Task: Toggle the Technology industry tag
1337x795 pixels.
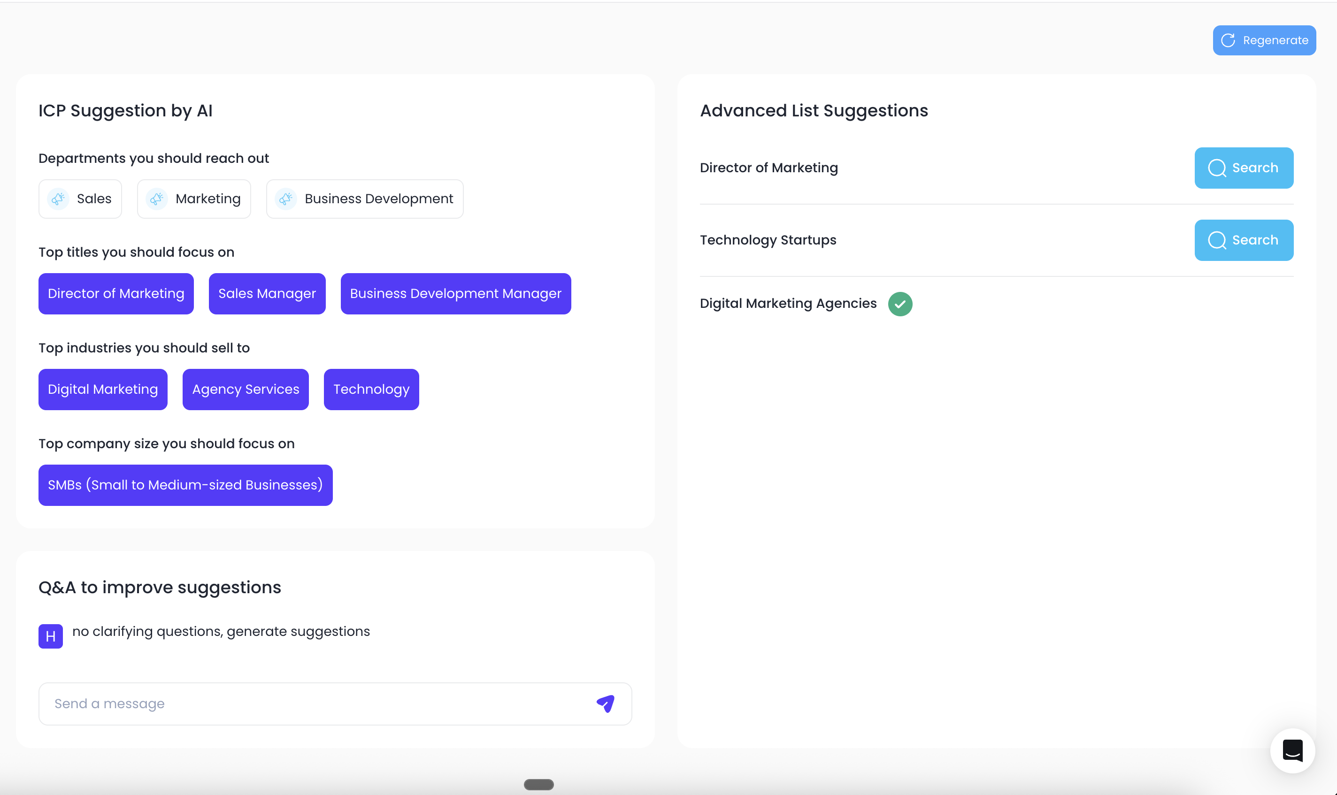Action: pos(371,390)
